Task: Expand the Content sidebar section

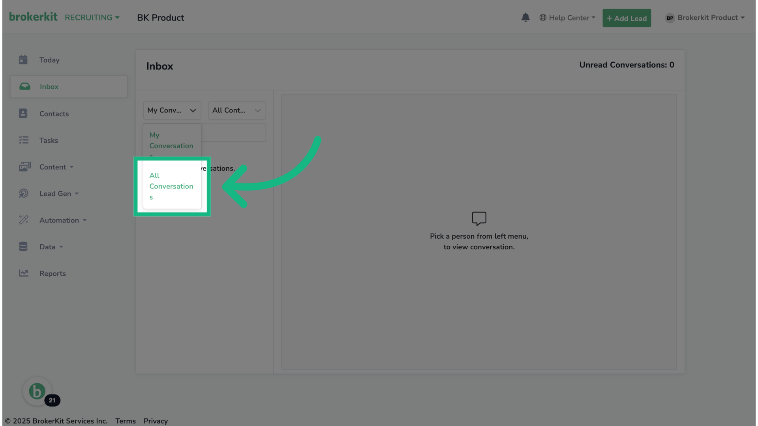Action: point(56,167)
